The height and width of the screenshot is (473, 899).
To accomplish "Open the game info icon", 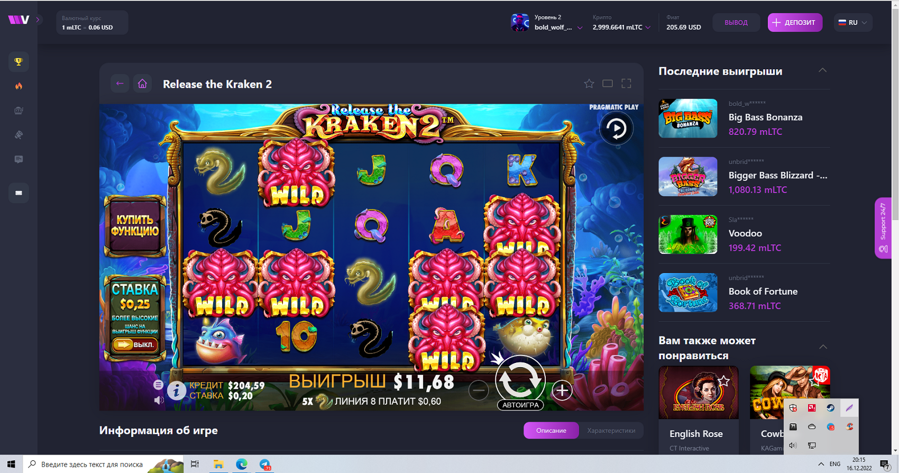I will pyautogui.click(x=177, y=390).
